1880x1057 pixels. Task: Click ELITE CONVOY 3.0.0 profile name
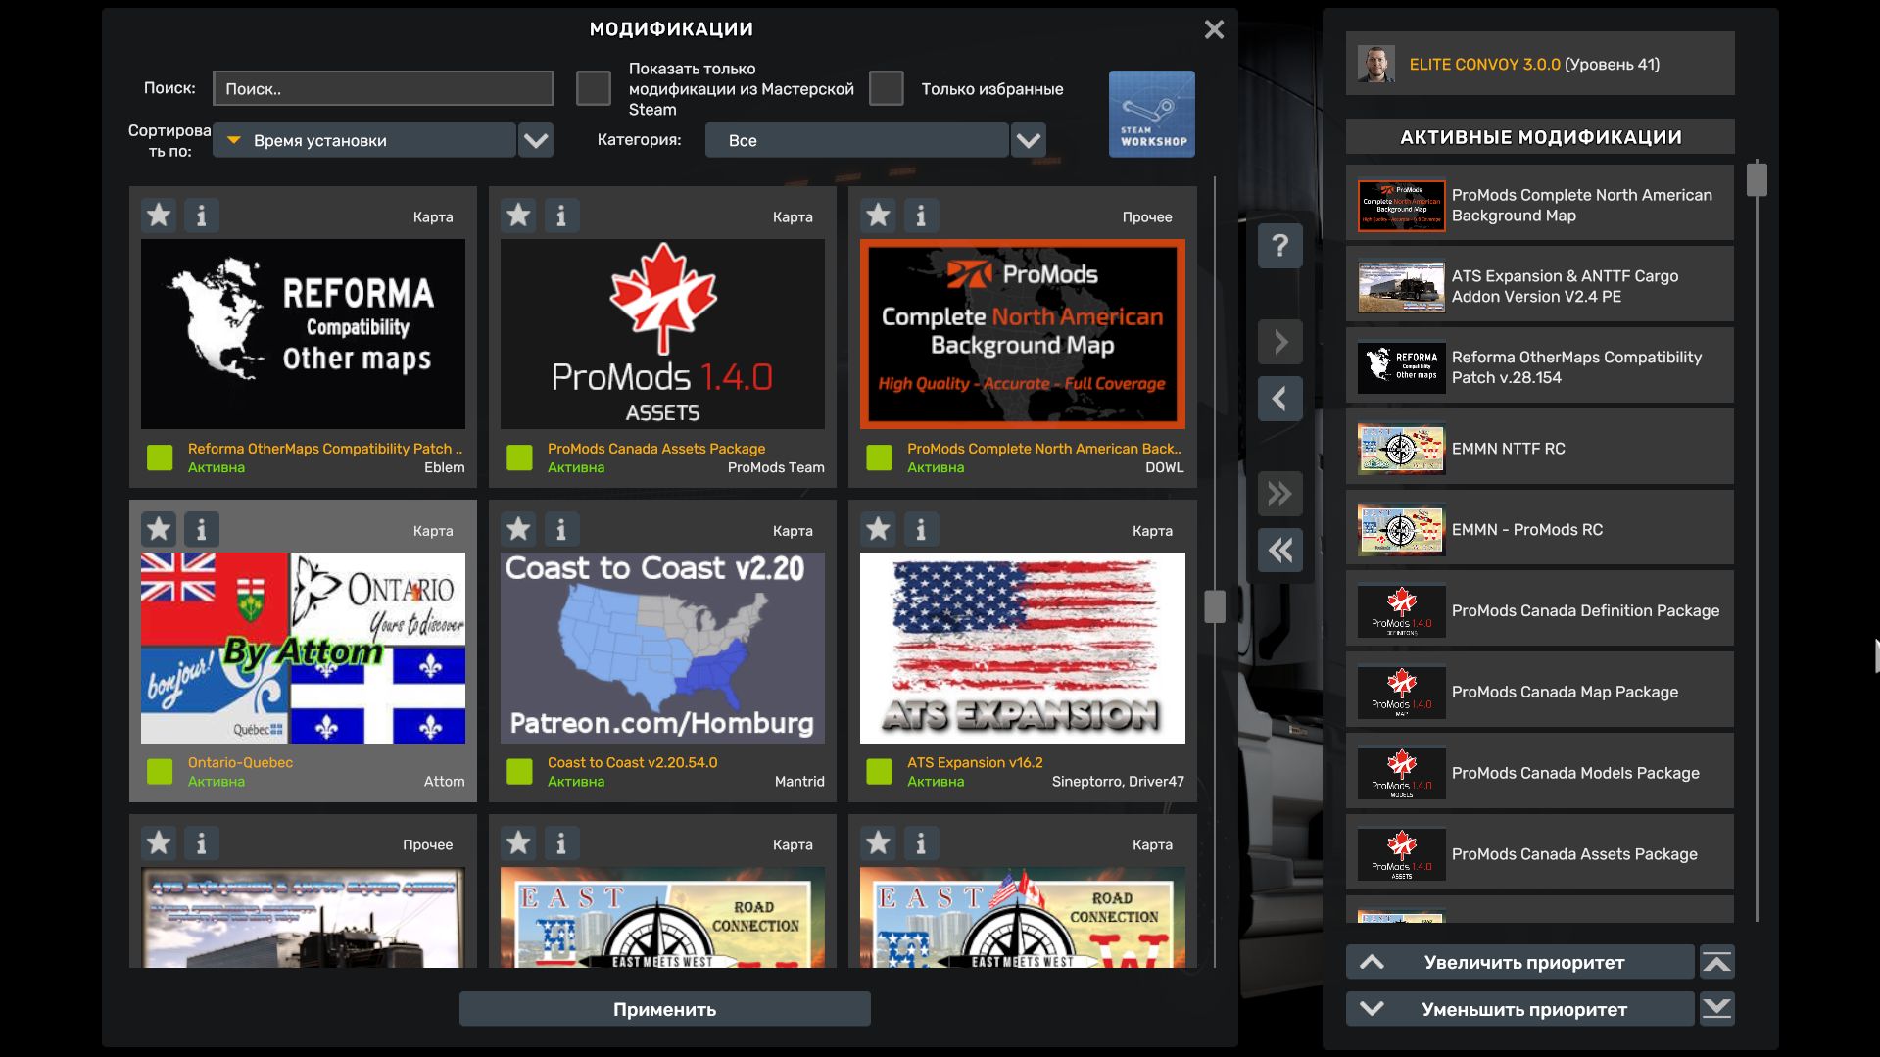(x=1484, y=65)
